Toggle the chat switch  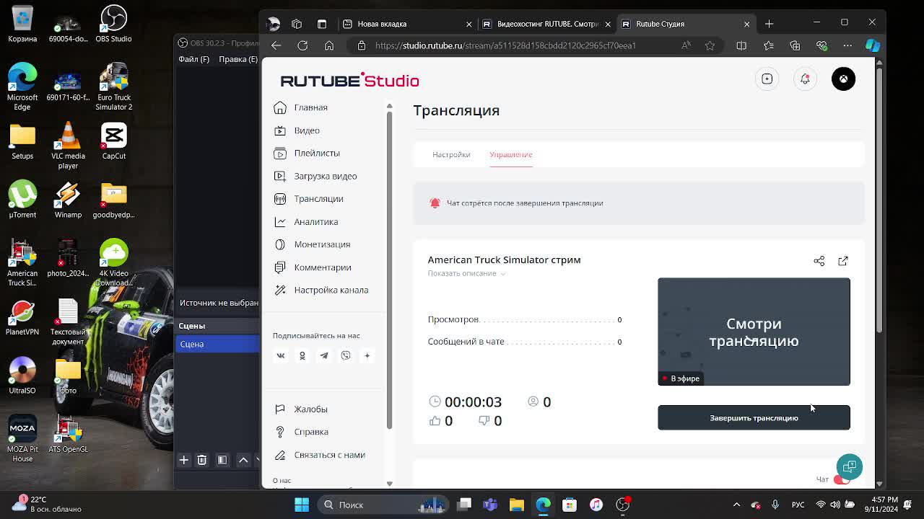pyautogui.click(x=841, y=479)
